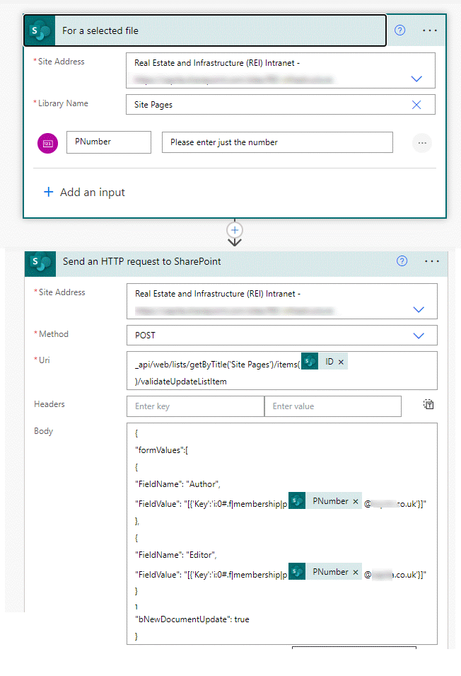Click the "bNewDocumentUpdate": true line in Body

point(192,619)
